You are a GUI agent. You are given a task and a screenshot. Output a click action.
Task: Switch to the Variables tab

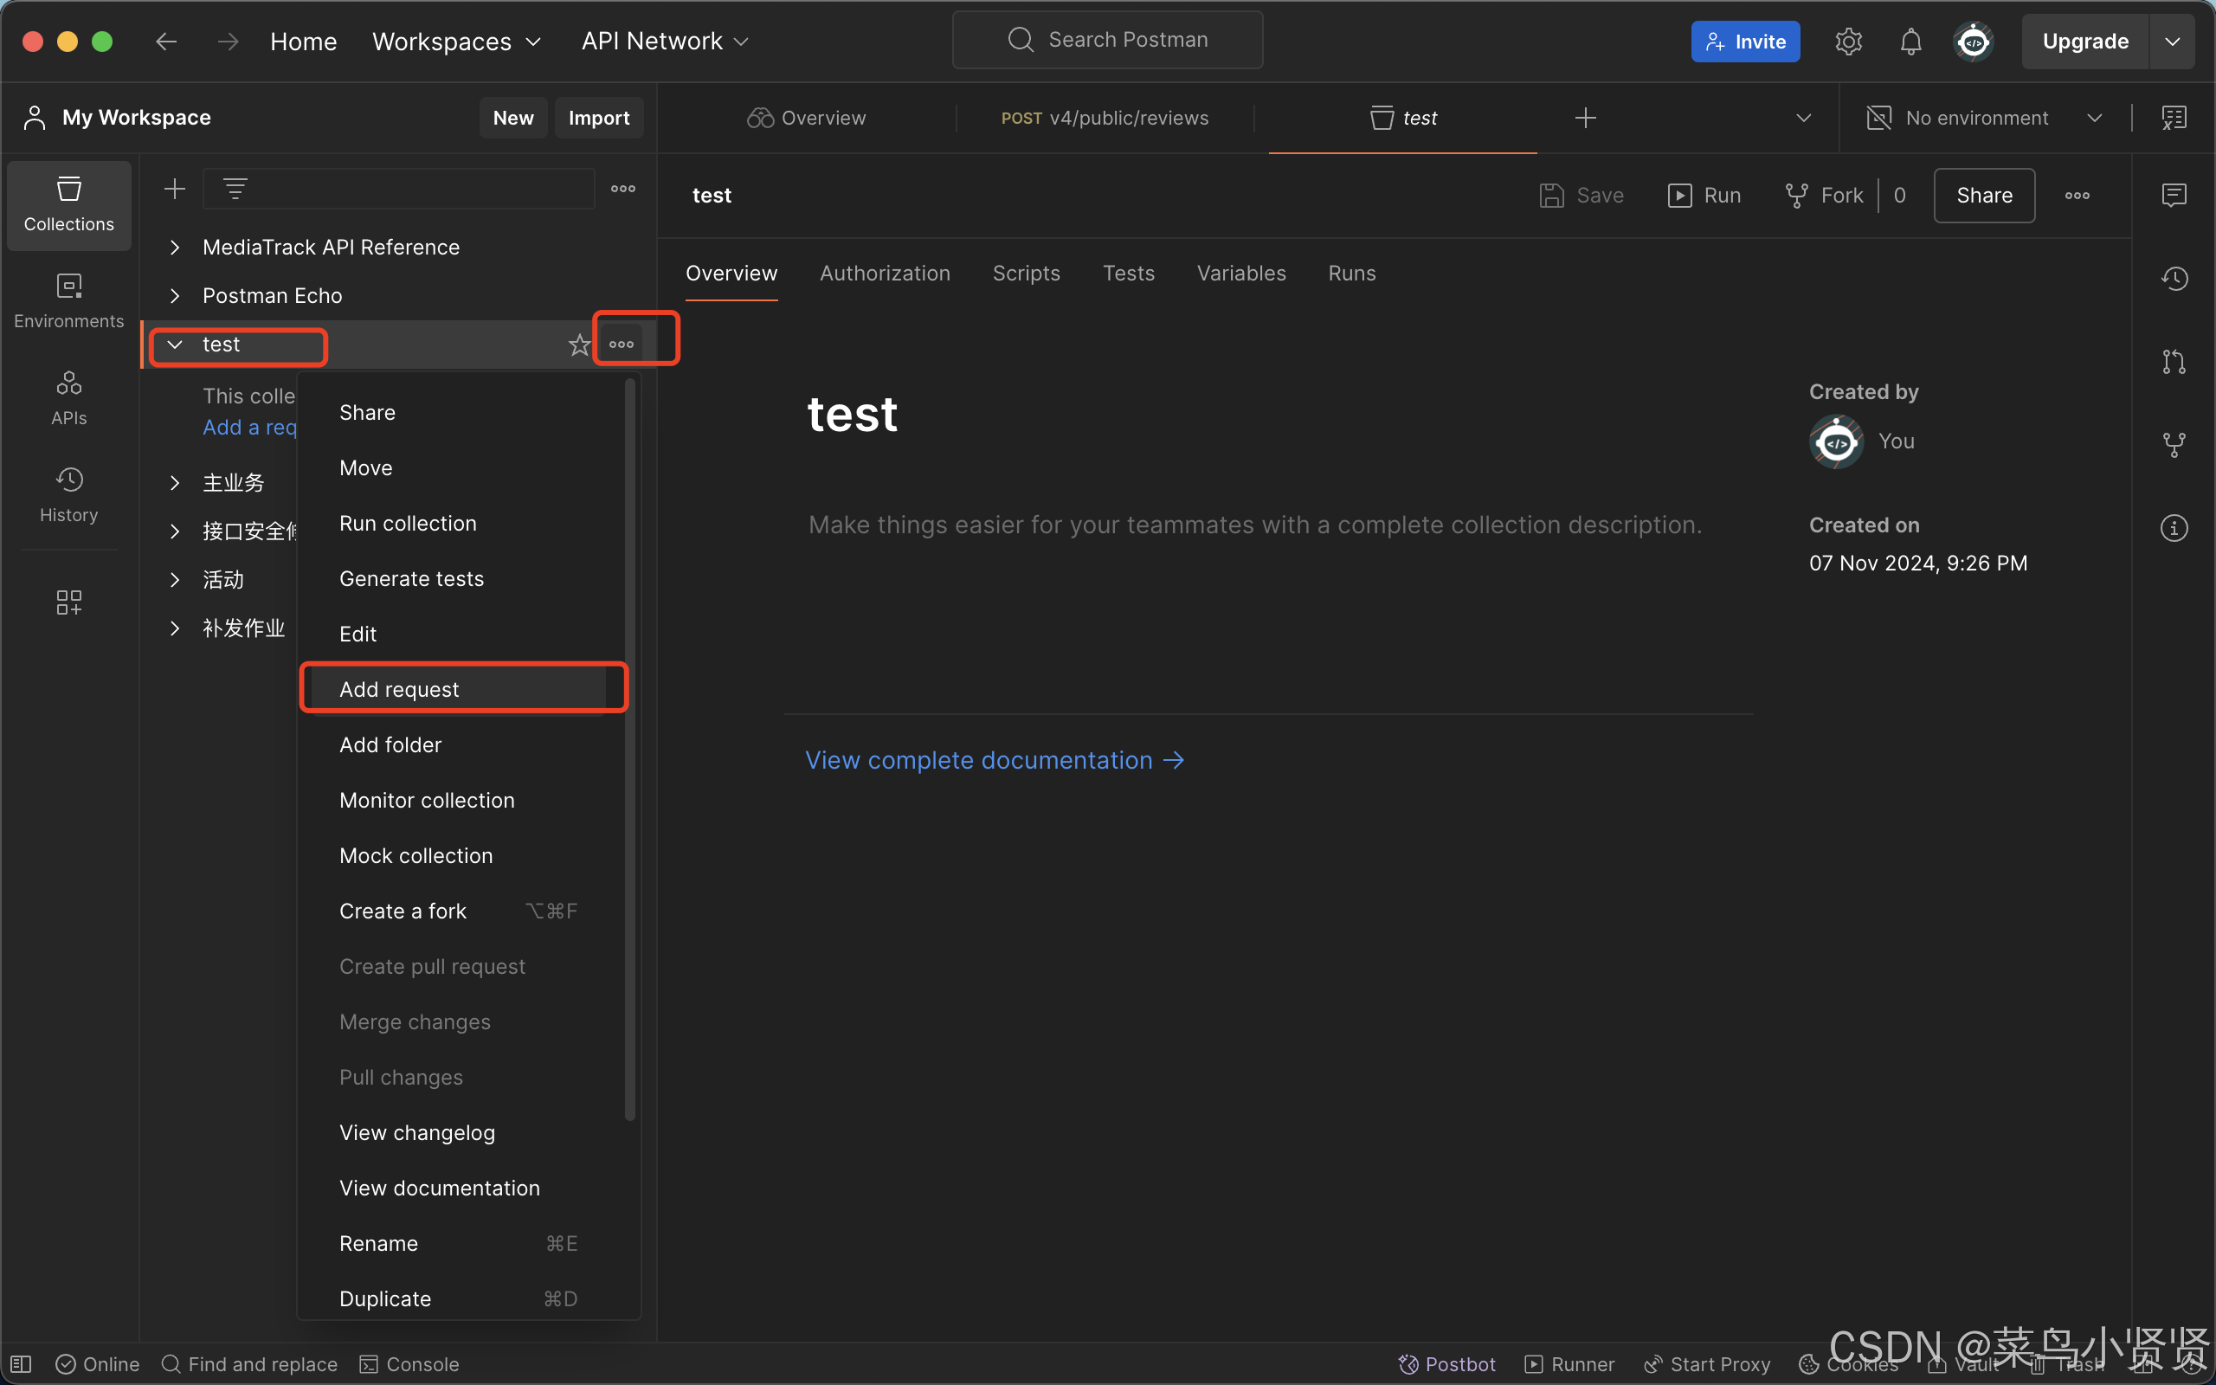1240,273
